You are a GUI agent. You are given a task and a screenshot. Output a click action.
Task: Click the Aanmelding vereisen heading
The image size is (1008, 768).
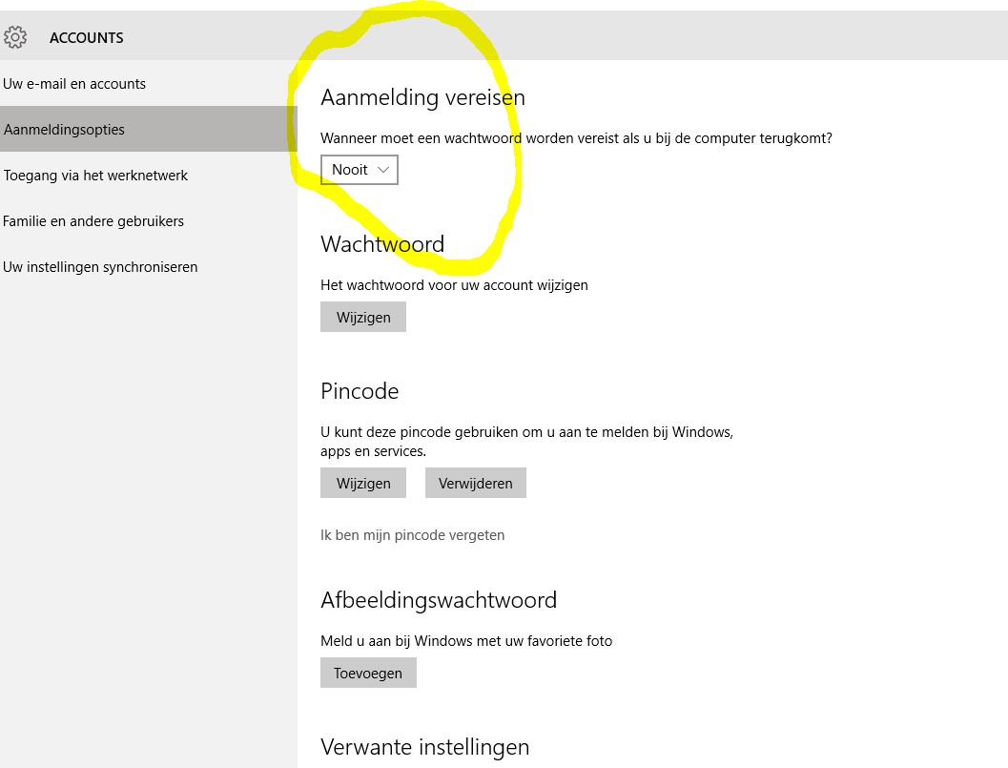[422, 97]
